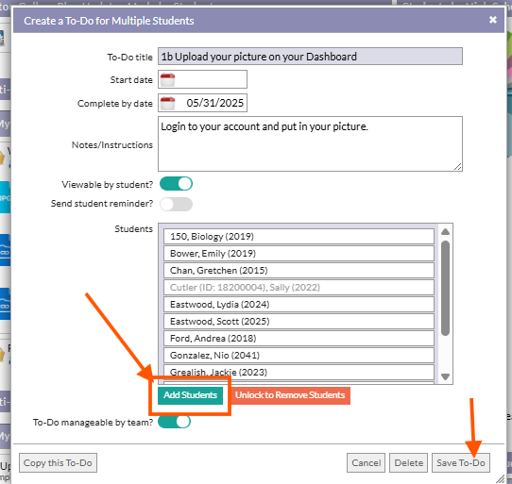This screenshot has height=484, width=512.
Task: Click the dialog resize grip corner
Action: (500, 478)
